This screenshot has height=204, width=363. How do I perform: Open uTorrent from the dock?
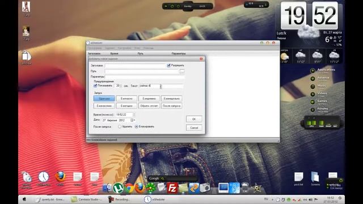pos(118,188)
